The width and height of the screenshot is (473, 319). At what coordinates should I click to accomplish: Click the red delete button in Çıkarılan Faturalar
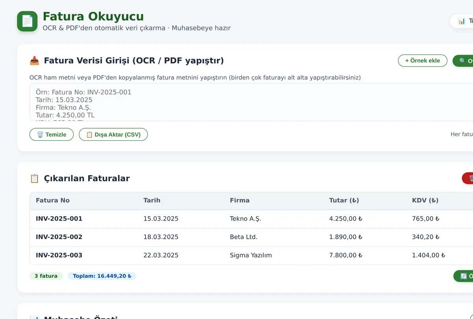click(468, 178)
